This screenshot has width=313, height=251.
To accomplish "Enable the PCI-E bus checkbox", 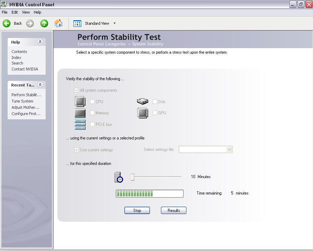I will coord(92,124).
